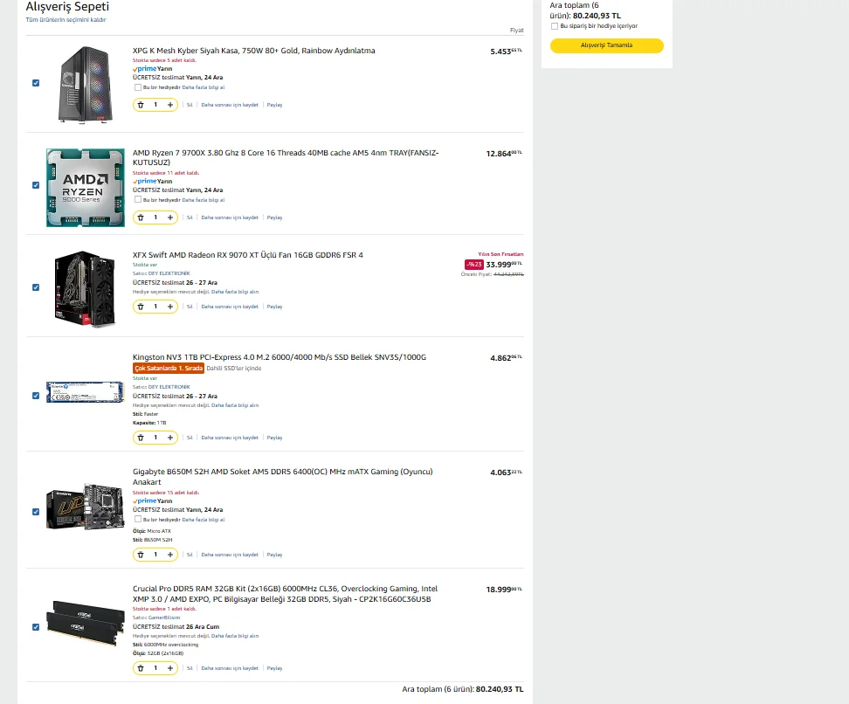Open Gigabyte B650M S2H Anakart title
Viewport: 849px width, 704px height.
point(283,477)
